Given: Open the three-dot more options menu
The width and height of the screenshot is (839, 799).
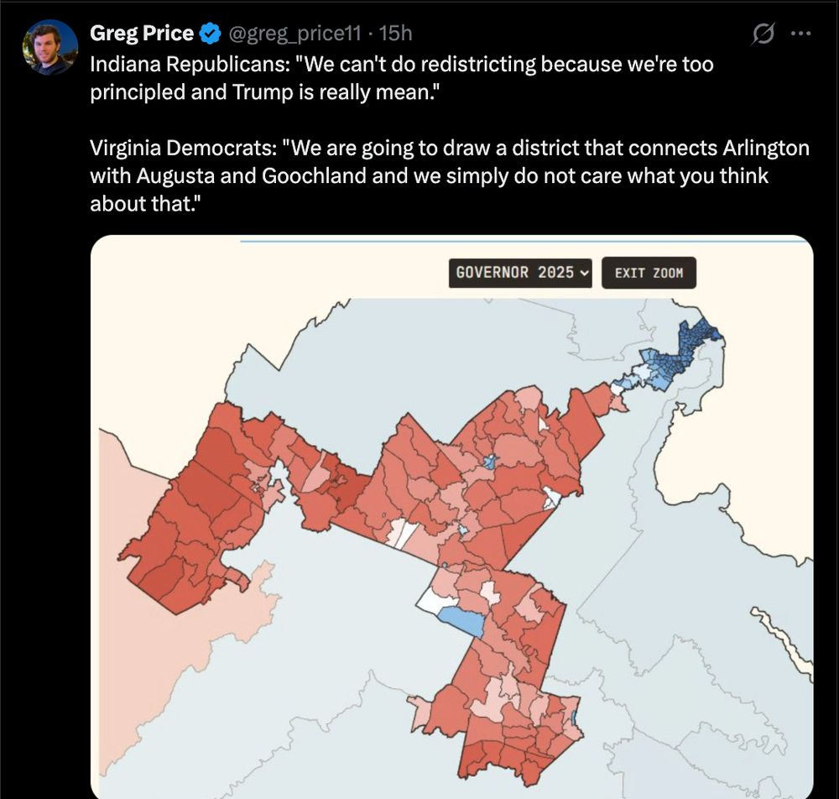Looking at the screenshot, I should 801,34.
